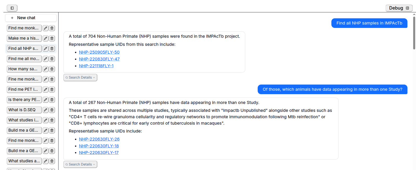416x170 pixels.
Task: Open the Debug panel
Action: pos(399,8)
